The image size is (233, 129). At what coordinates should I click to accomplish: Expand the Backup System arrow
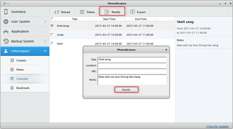click(45, 41)
